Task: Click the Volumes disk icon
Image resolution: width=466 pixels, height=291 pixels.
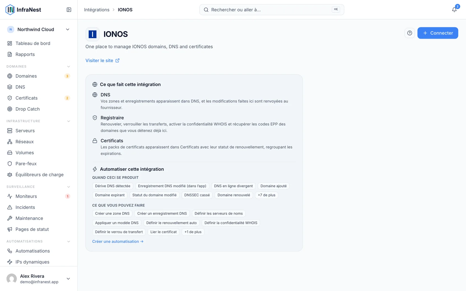Action: [x=10, y=153]
